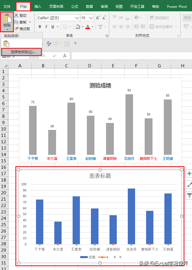Switch to the Power Pivot tab
The width and height of the screenshot is (192, 270).
coord(177,7)
